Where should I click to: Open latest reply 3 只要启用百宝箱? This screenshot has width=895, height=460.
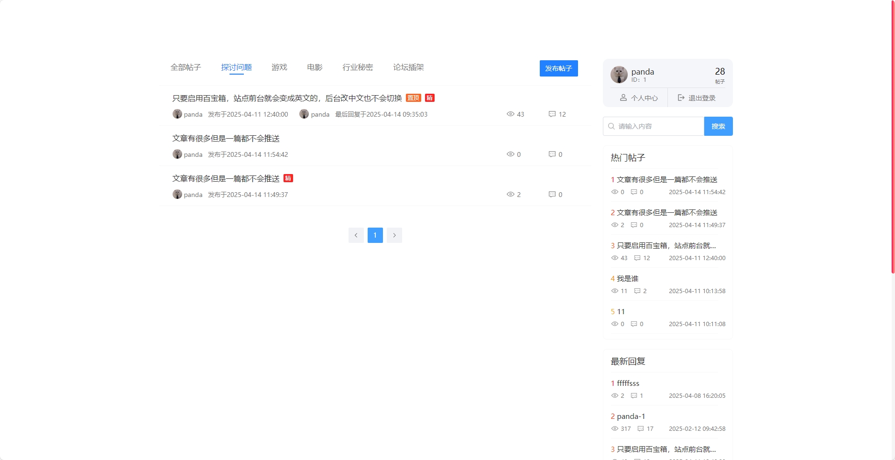[x=666, y=449]
